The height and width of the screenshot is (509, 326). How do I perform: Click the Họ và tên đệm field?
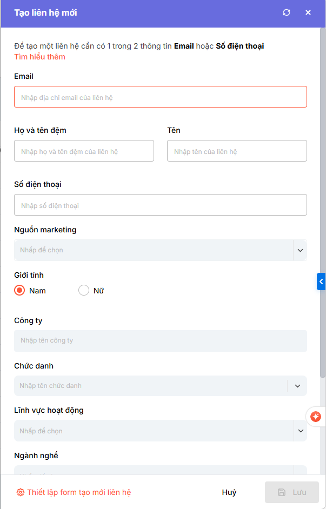point(84,151)
